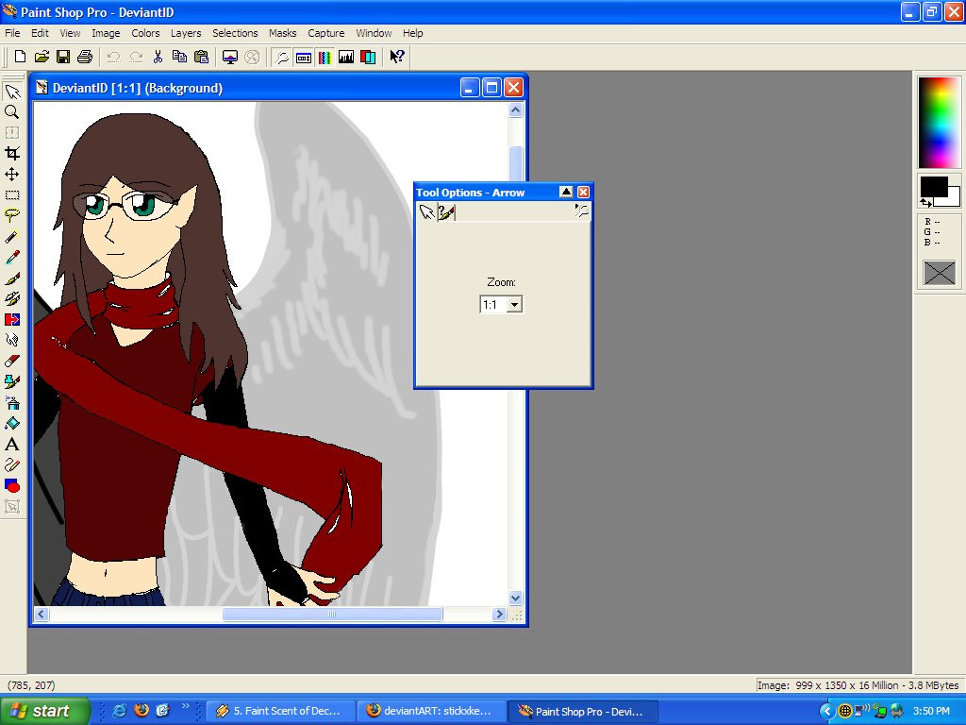The image size is (966, 725).
Task: Open the Capture menu
Action: pos(325,33)
